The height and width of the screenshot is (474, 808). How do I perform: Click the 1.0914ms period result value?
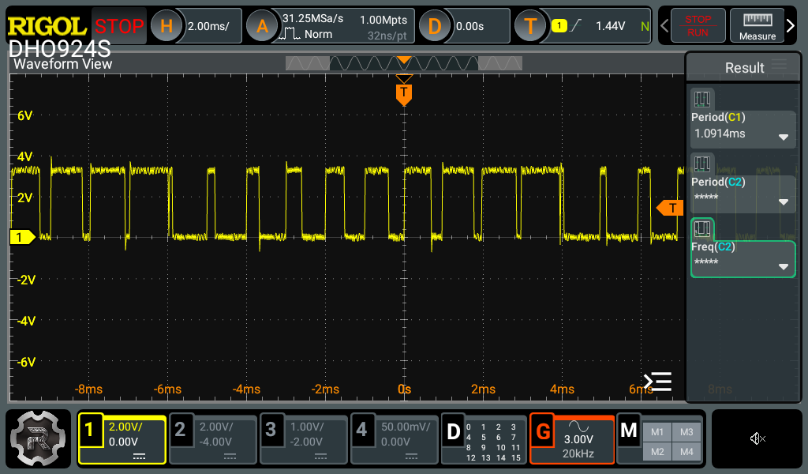pyautogui.click(x=720, y=134)
